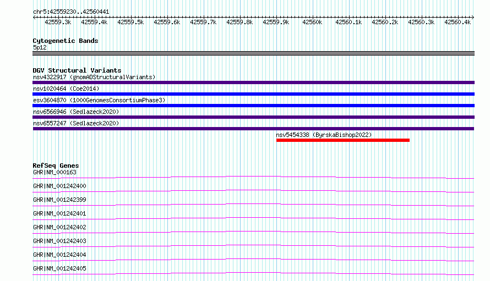Select transcript GHR|NM_001242403
This screenshot has height=281, width=490.
(59, 241)
